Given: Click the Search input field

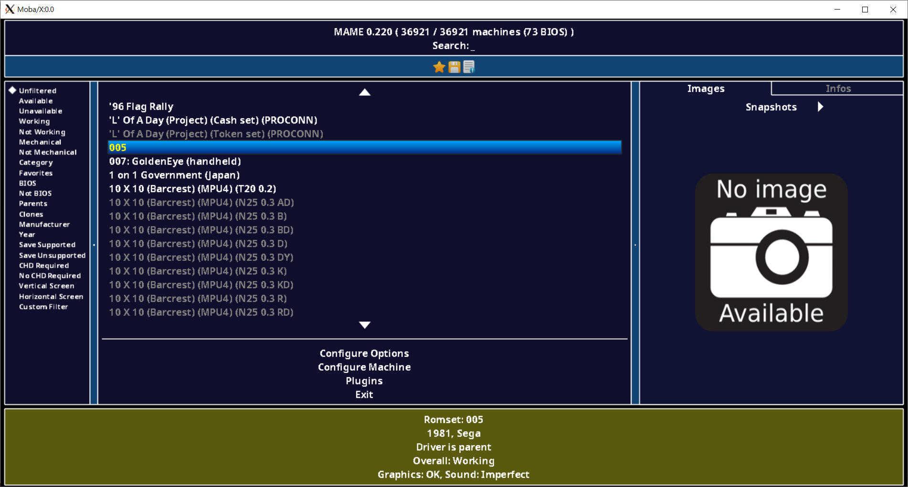Looking at the screenshot, I should (454, 46).
